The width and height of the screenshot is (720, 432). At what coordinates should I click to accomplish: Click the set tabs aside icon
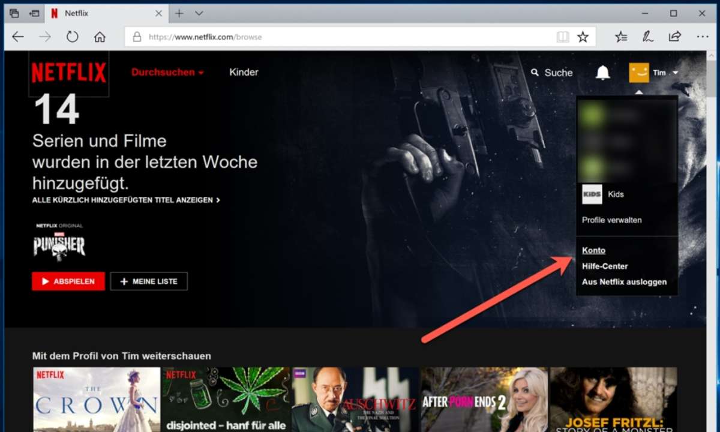34,13
